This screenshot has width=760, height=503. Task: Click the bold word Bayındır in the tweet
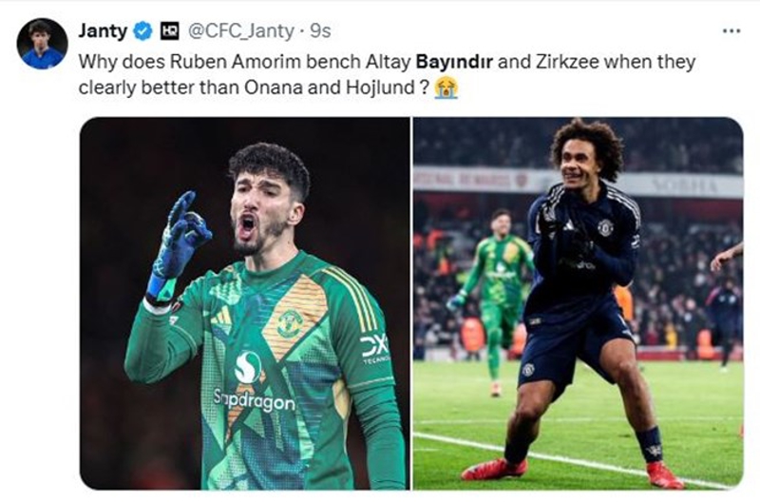point(455,62)
